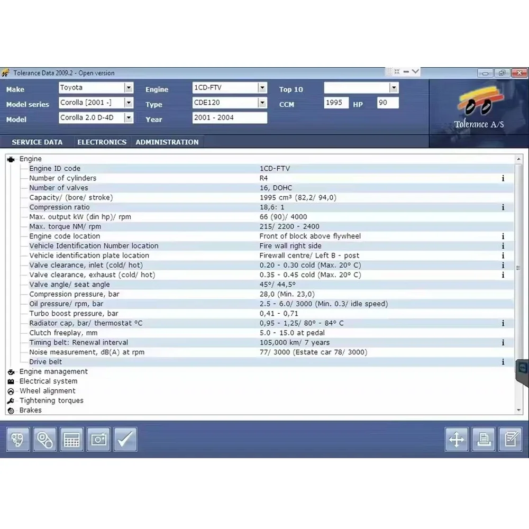Click the Engine category icon
Screen dimensions: 529x529
[11, 159]
